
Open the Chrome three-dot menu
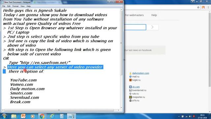click(208, 7)
